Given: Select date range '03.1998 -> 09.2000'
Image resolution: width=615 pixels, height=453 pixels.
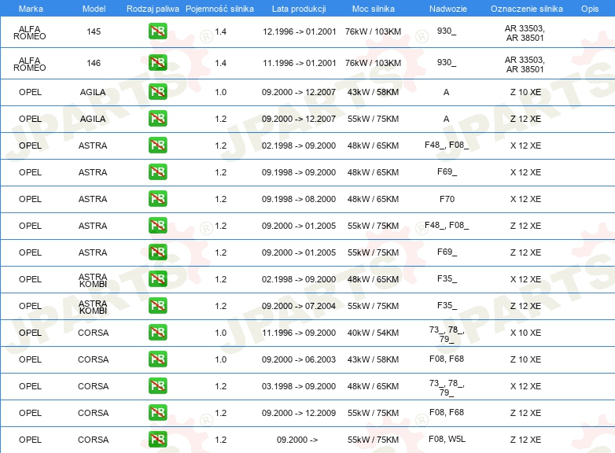Looking at the screenshot, I should coord(299,386).
